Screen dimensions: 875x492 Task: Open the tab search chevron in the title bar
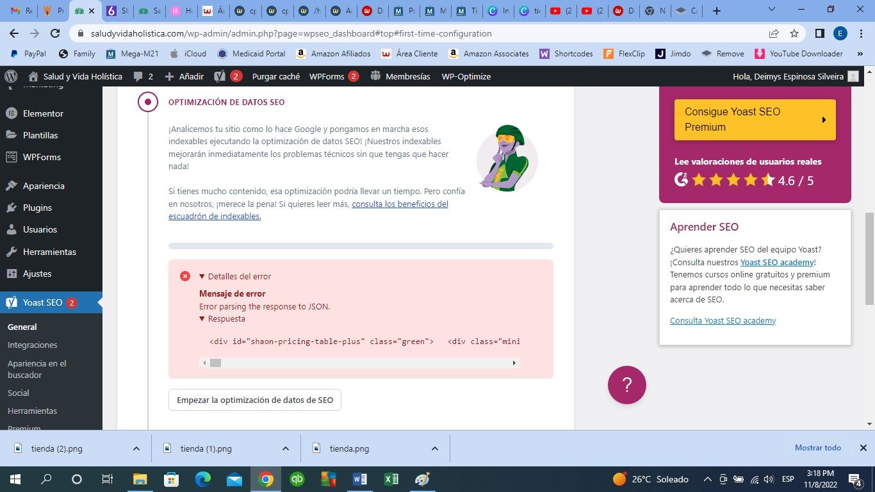[x=772, y=10]
